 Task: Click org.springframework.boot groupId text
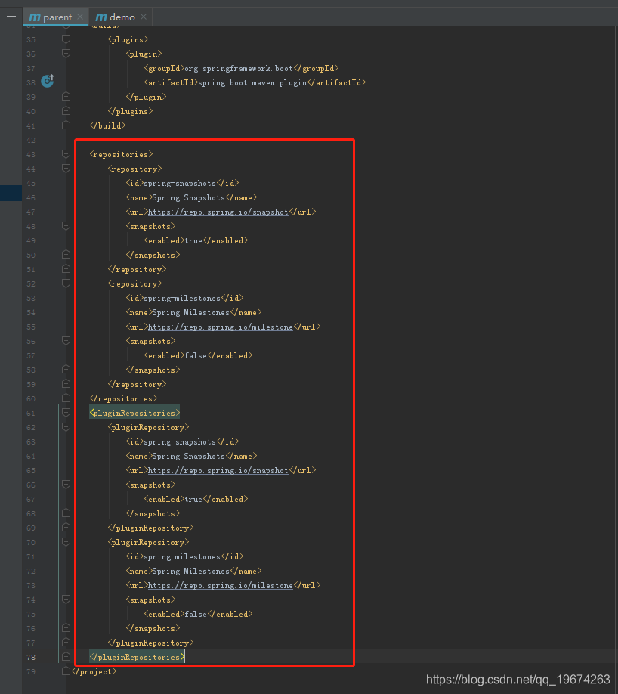click(239, 68)
